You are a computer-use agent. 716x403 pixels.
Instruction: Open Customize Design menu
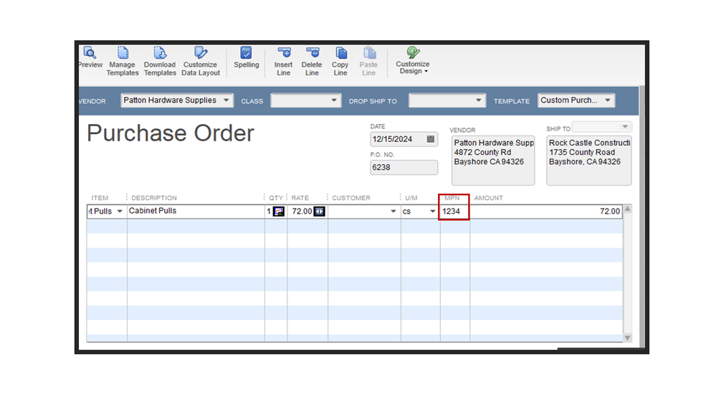click(413, 60)
